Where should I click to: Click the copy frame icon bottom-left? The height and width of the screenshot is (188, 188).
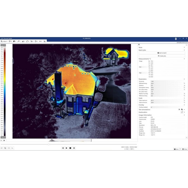point(5,148)
